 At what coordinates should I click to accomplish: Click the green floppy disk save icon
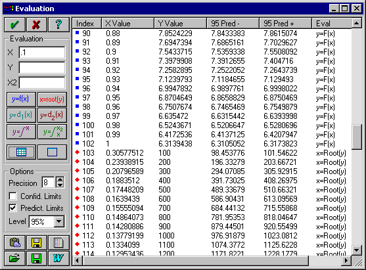coord(37,258)
